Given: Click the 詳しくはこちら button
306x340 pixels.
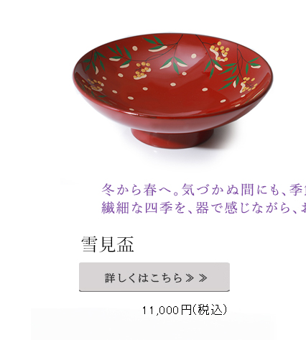Looking at the screenshot, I should pos(154,277).
